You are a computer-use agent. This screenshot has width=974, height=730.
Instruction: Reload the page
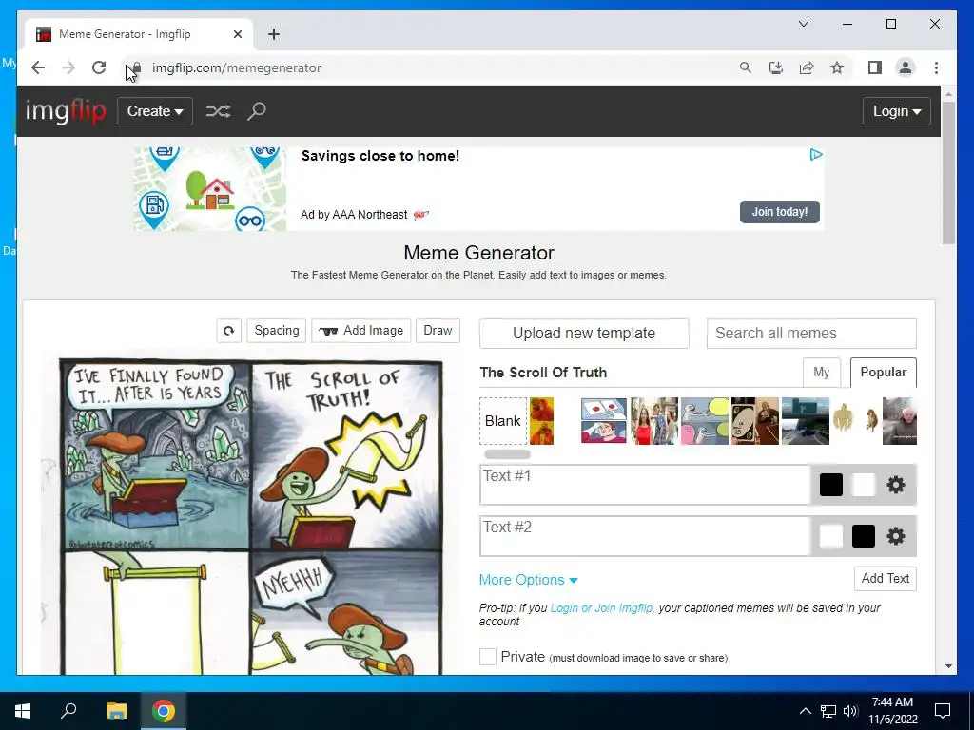(x=99, y=67)
